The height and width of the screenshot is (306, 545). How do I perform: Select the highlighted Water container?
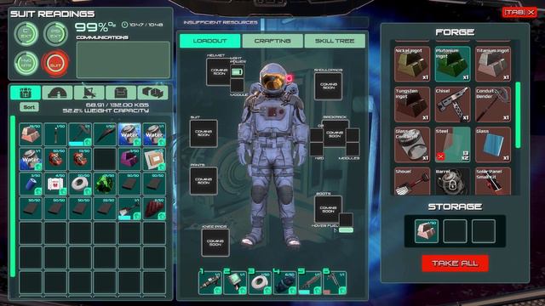129,134
